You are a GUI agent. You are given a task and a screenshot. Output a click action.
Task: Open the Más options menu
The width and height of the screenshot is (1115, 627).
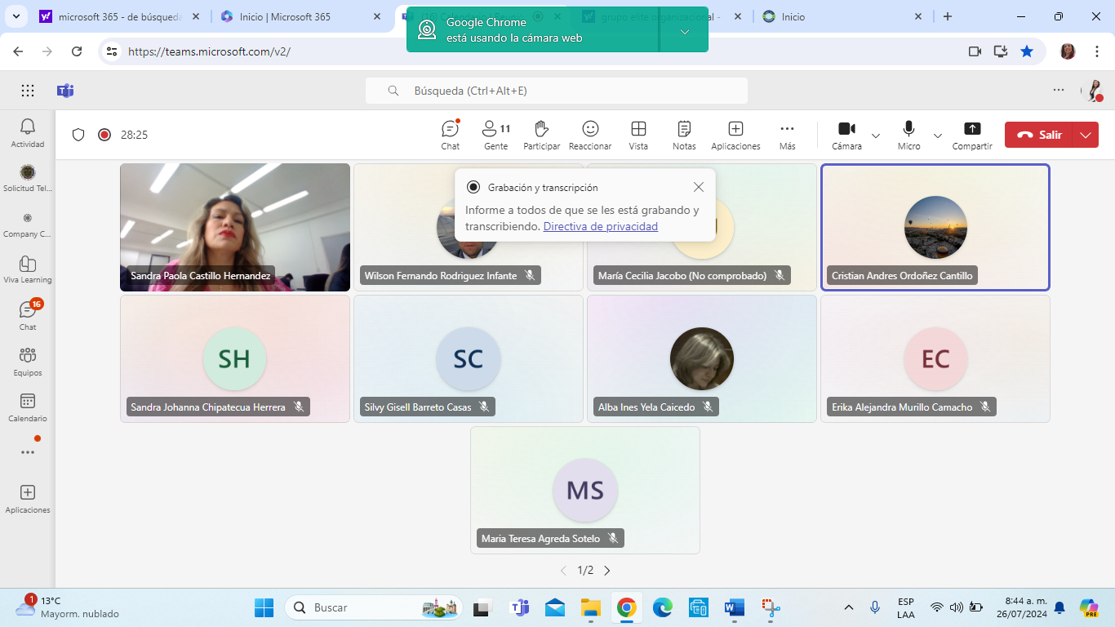coord(787,136)
